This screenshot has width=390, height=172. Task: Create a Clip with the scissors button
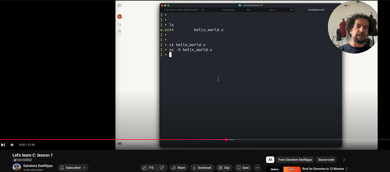(224, 168)
